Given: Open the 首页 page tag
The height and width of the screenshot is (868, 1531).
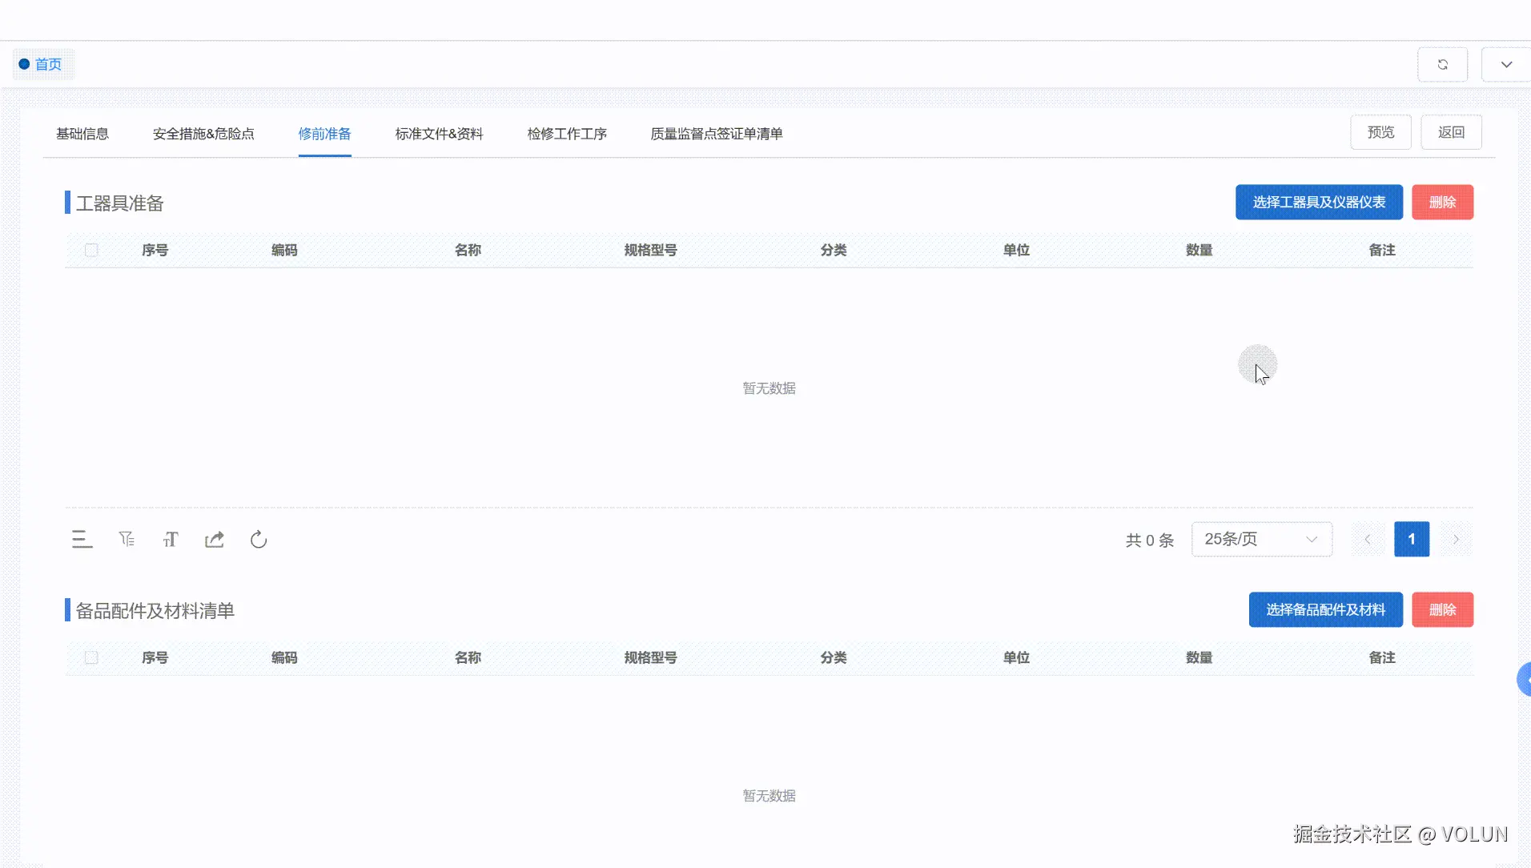Looking at the screenshot, I should pyautogui.click(x=42, y=64).
